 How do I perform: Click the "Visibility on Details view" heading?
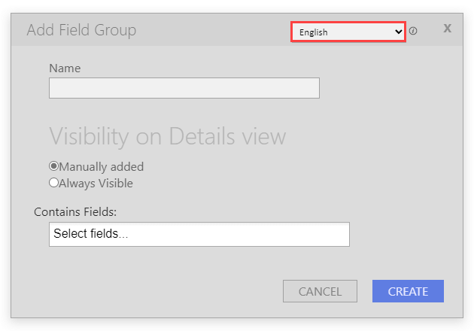pos(168,136)
